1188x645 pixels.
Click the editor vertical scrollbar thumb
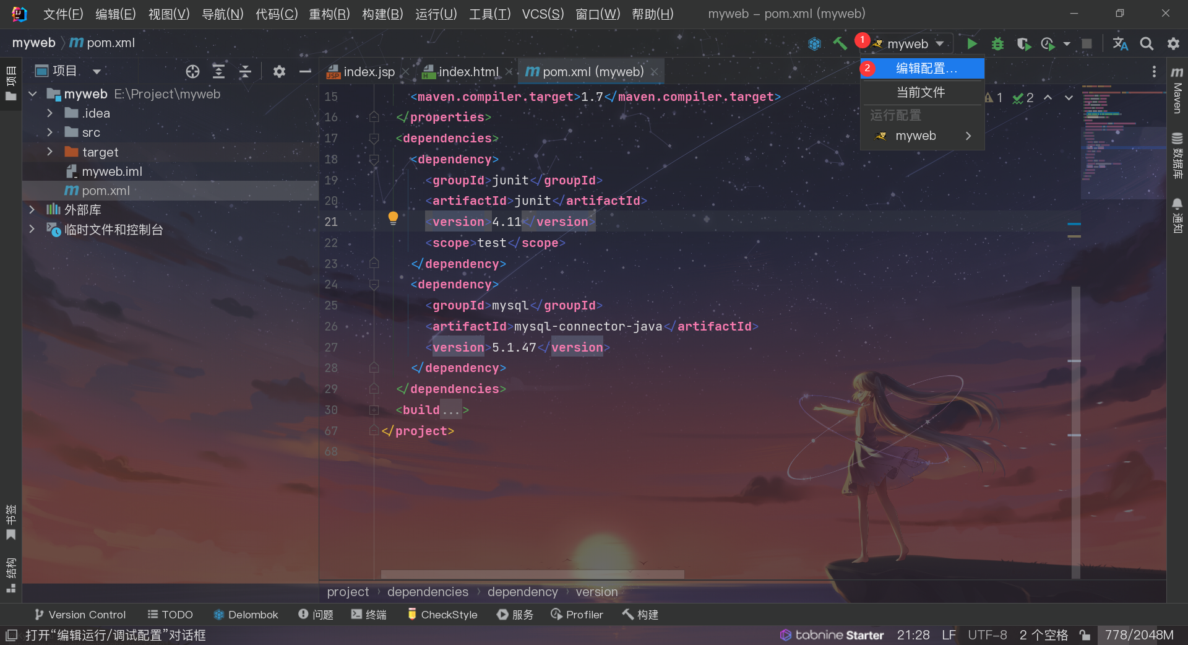coord(1076,432)
